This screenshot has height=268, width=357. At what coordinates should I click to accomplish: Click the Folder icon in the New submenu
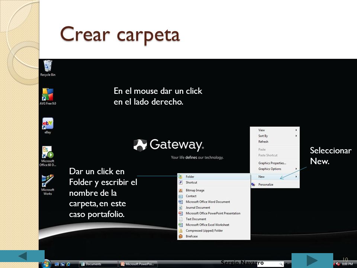[181, 176]
